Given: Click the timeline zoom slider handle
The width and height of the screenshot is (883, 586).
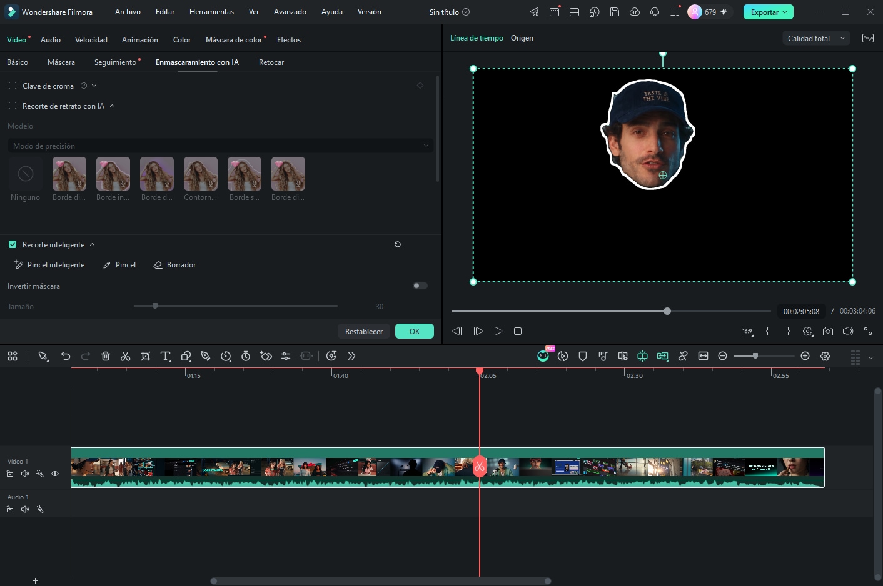Looking at the screenshot, I should 755,355.
